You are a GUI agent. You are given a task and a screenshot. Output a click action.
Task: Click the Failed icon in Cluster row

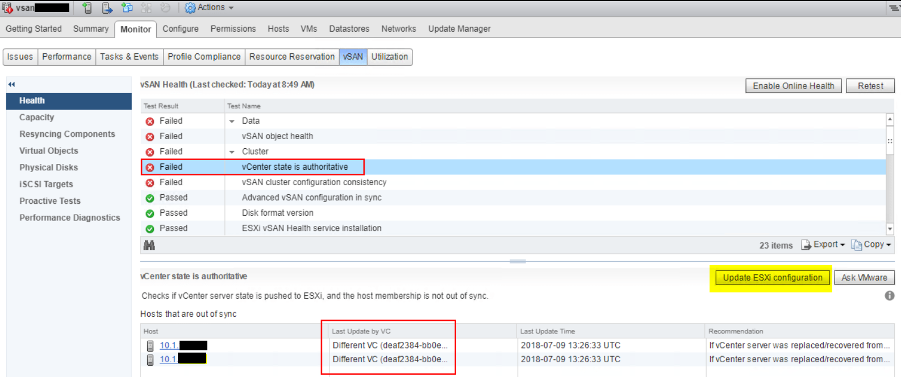tap(150, 152)
